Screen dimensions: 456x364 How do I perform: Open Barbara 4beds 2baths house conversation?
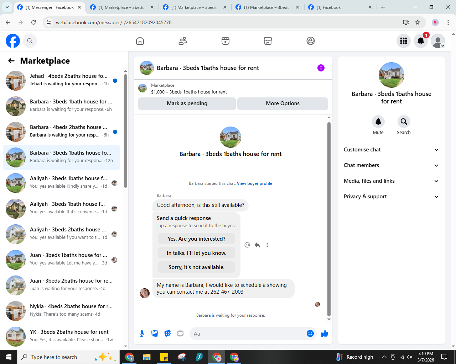[61, 132]
